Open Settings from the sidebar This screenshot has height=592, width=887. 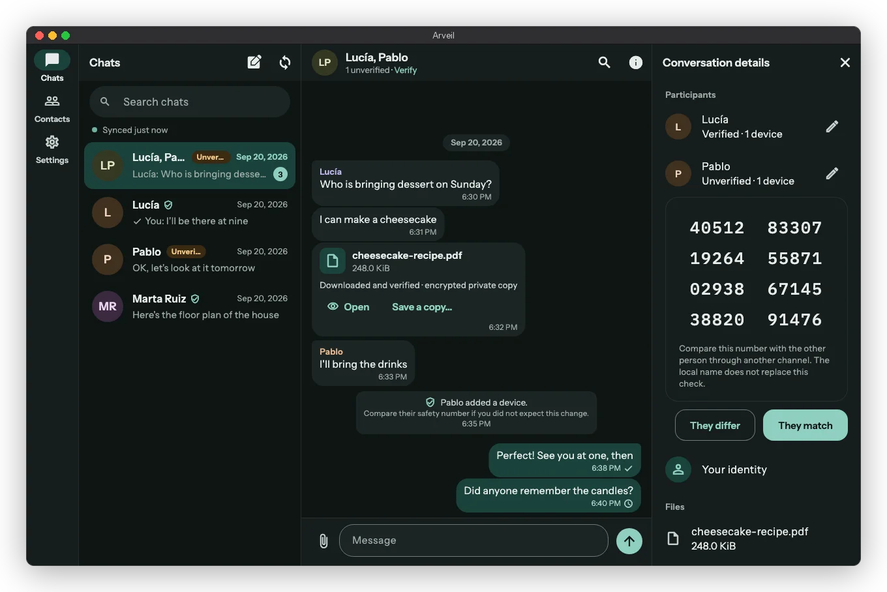(52, 150)
